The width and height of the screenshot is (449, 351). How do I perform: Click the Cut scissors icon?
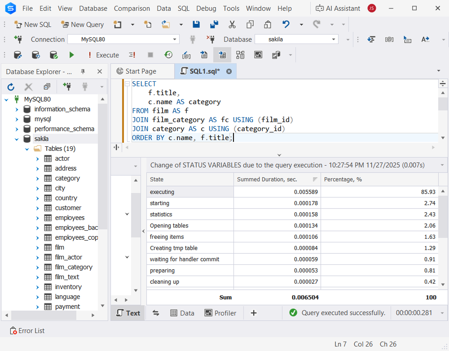(232, 24)
